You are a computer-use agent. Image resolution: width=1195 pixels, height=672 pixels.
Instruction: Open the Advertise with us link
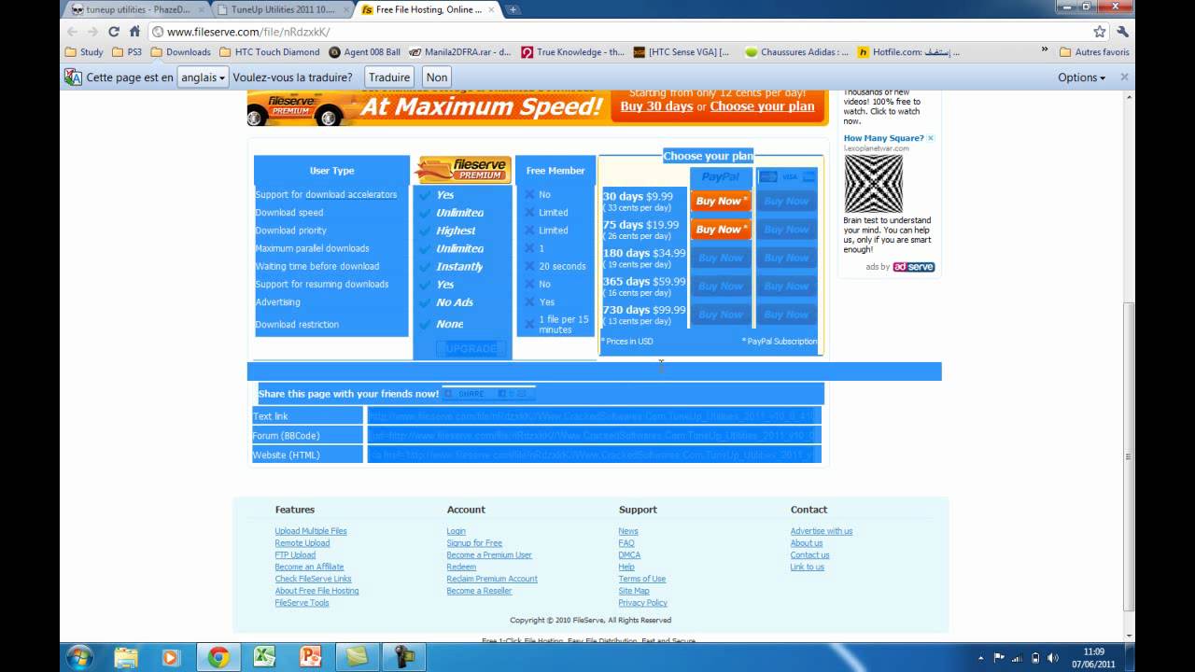tap(822, 531)
